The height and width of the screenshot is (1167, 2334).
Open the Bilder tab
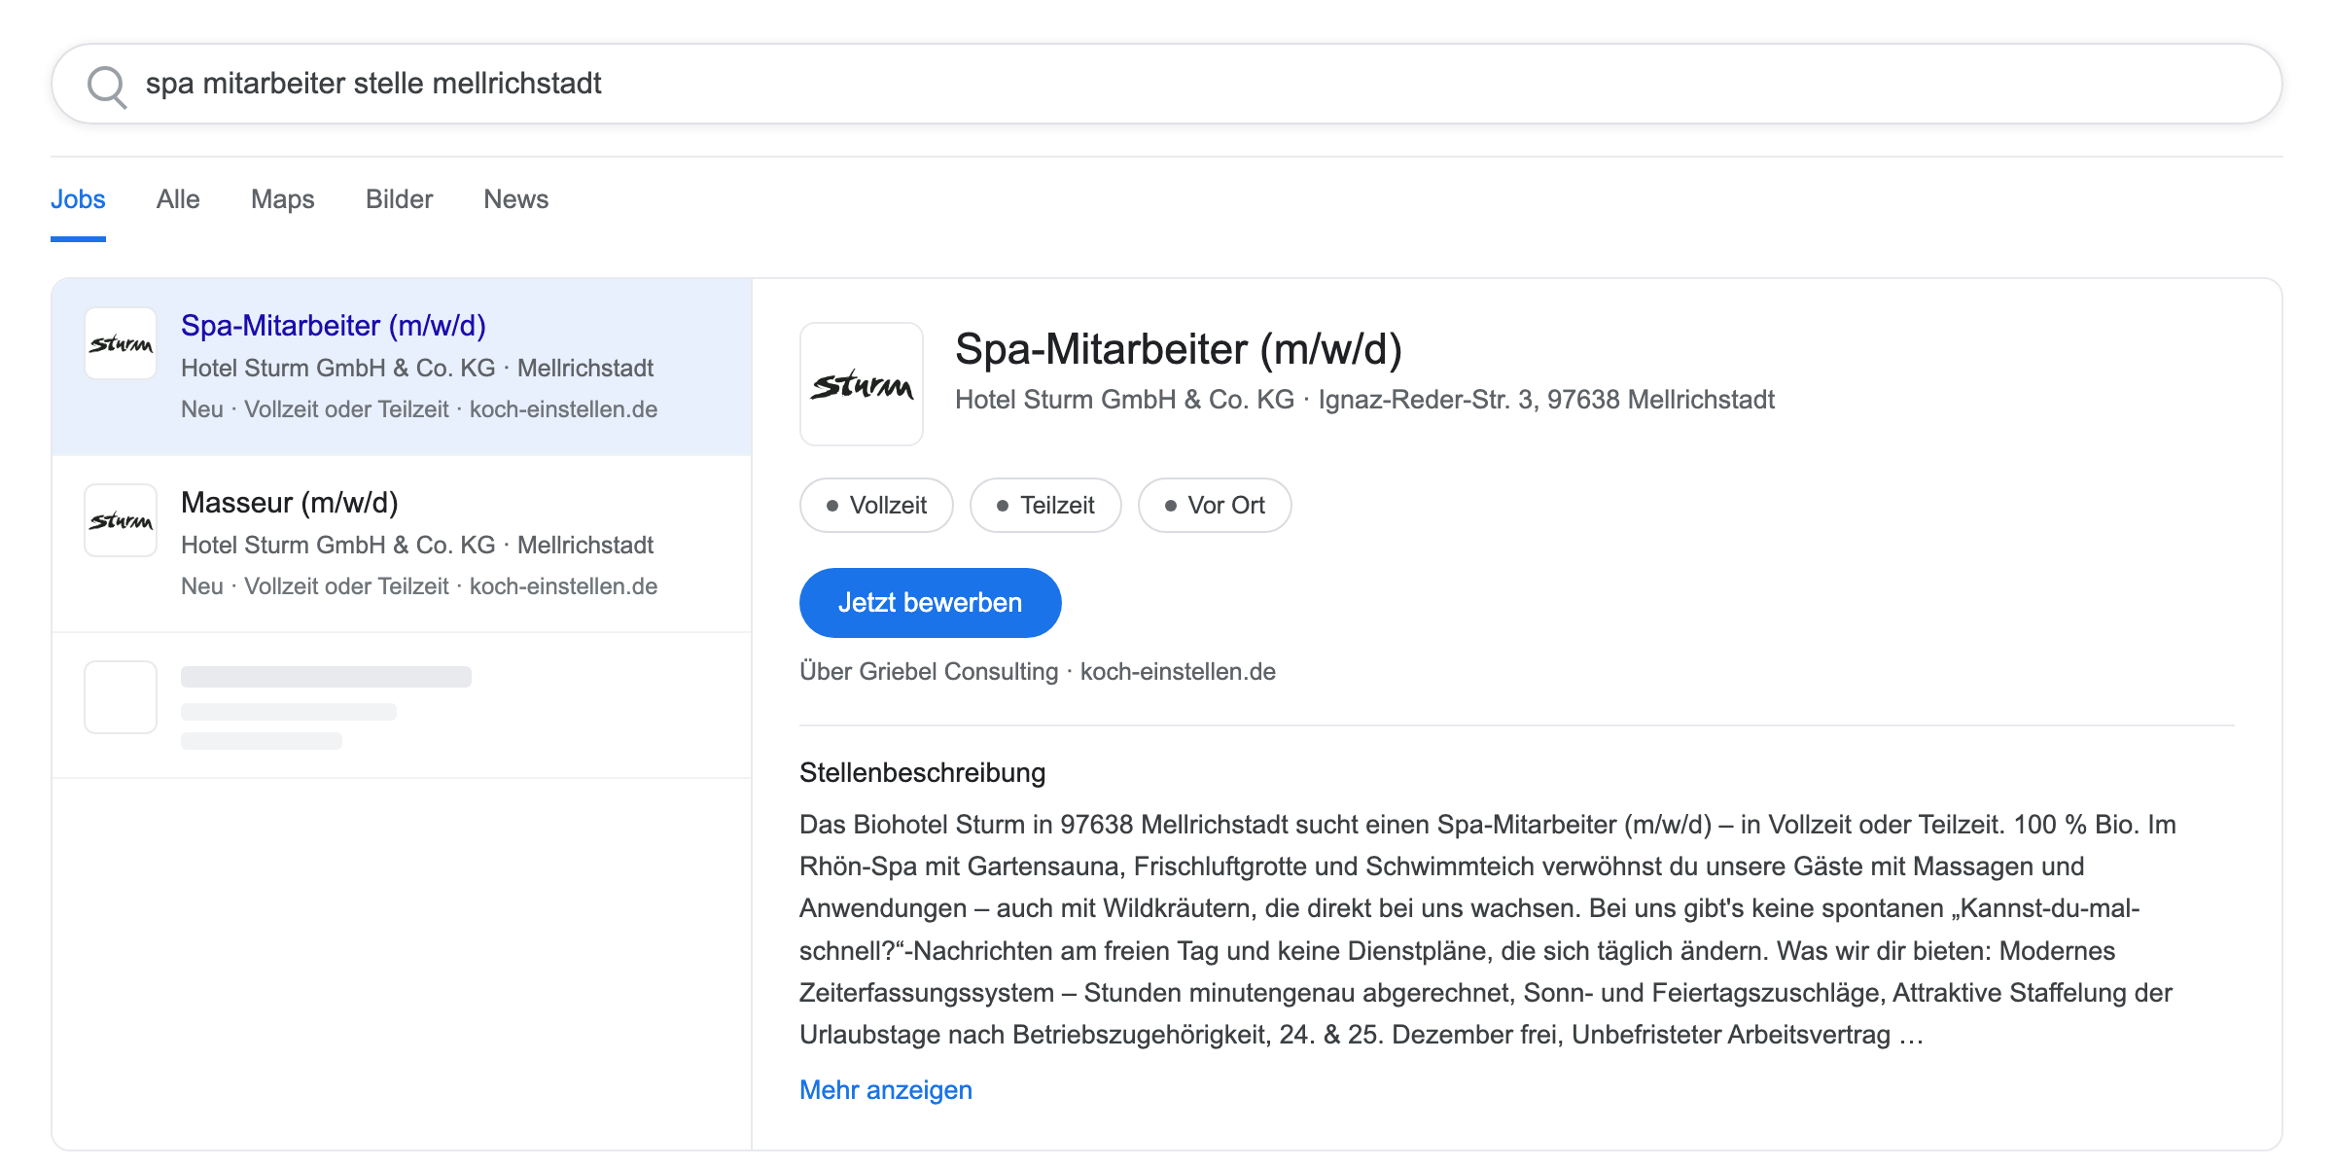click(x=399, y=199)
